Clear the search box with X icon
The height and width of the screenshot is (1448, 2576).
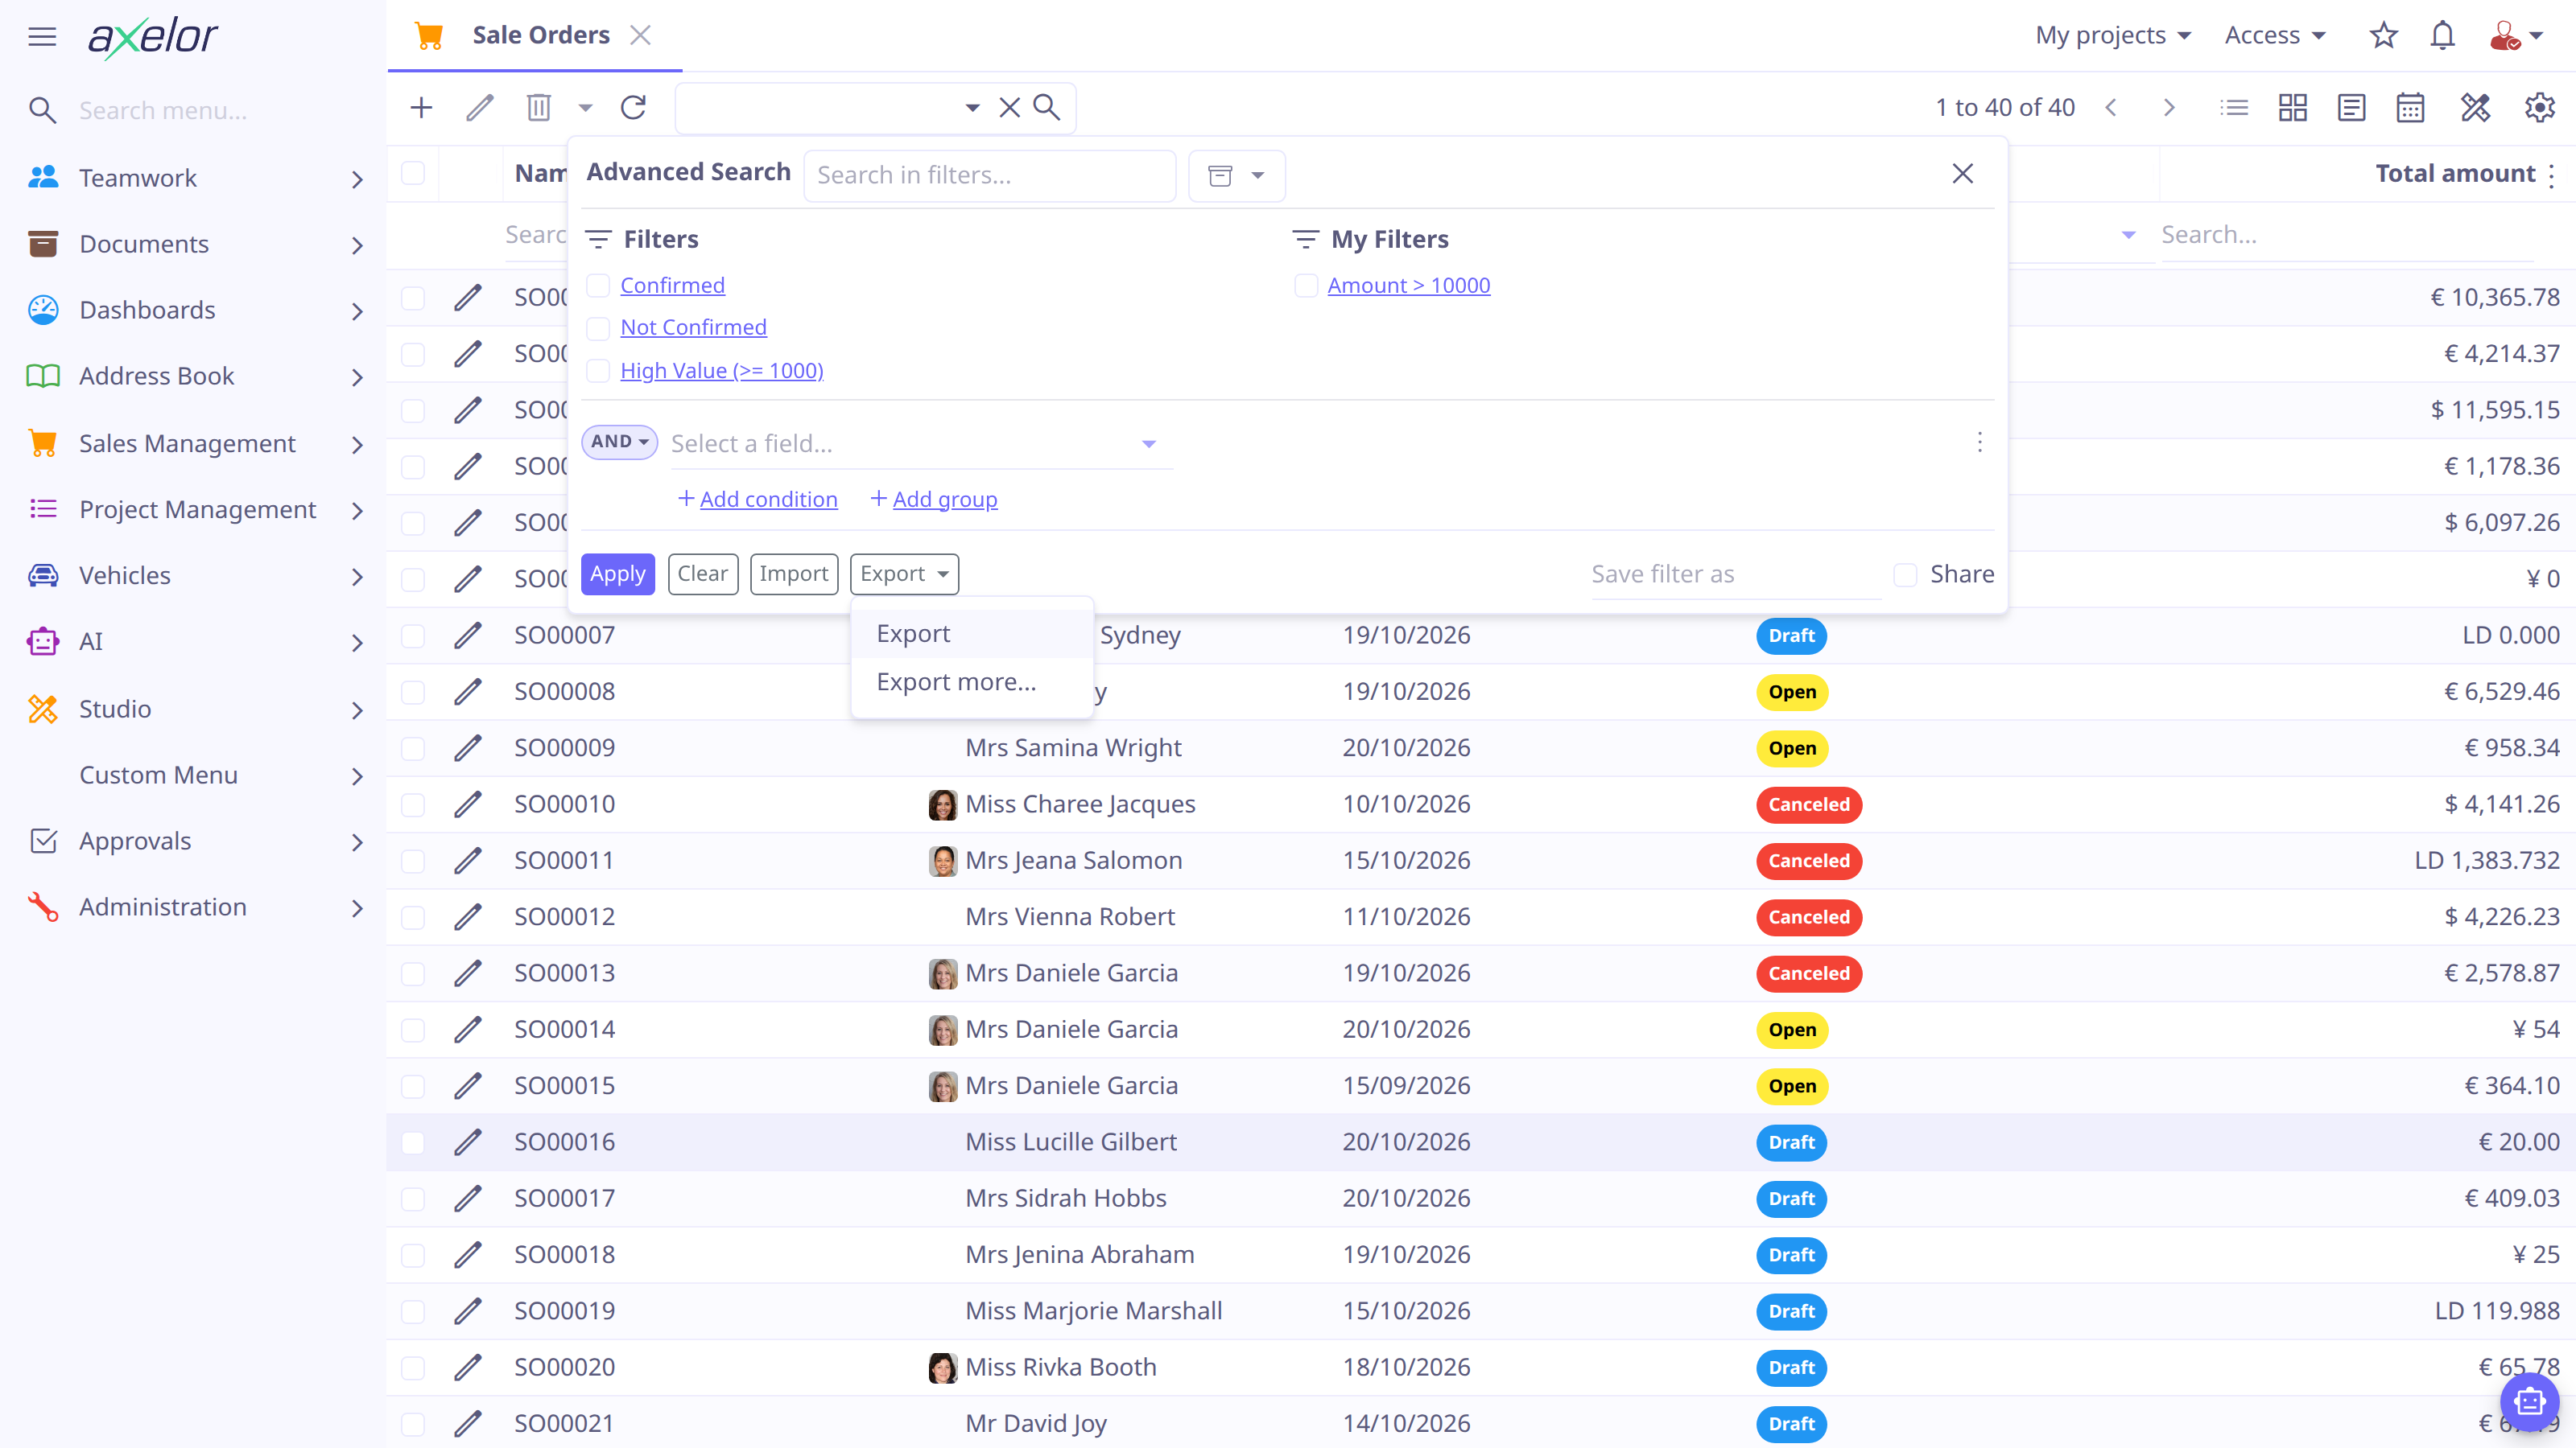1010,107
